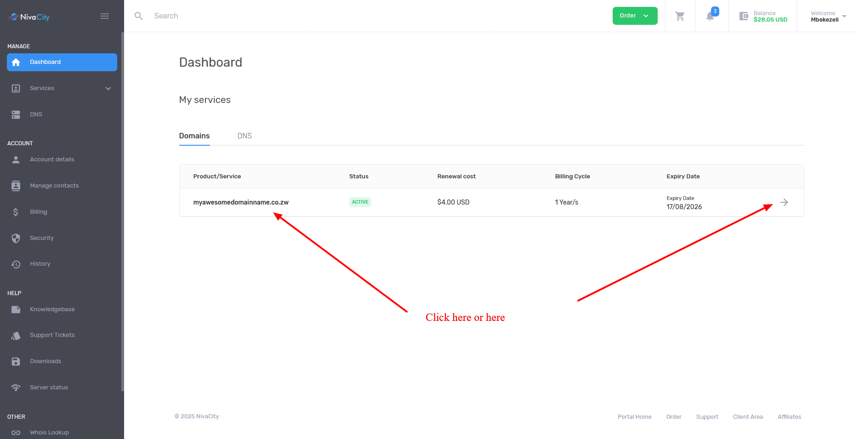Image resolution: width=859 pixels, height=439 pixels.
Task: Open Support Tickets in sidebar
Action: point(52,335)
